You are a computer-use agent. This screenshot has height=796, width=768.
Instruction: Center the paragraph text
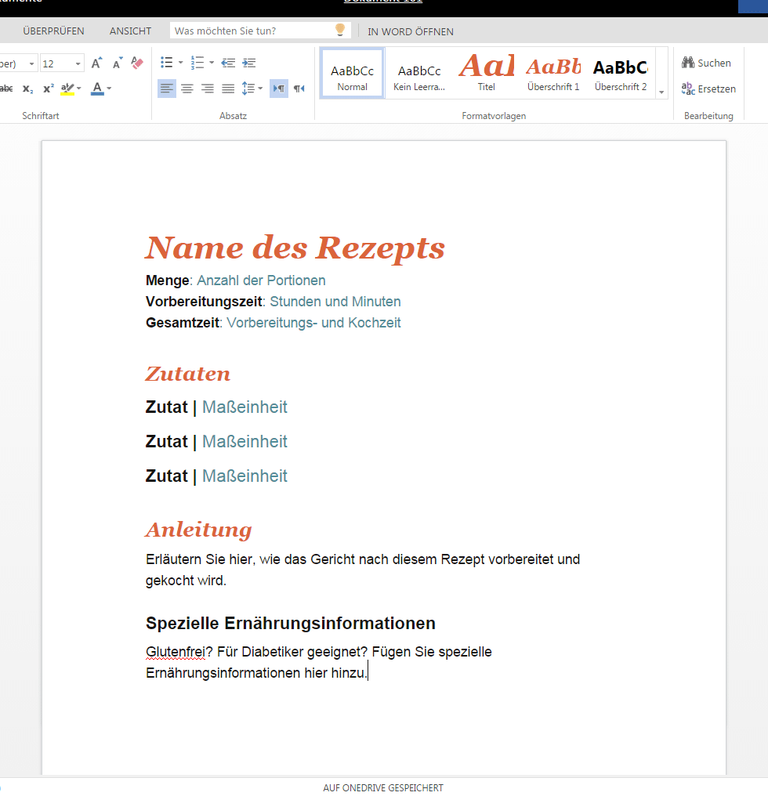click(x=187, y=89)
